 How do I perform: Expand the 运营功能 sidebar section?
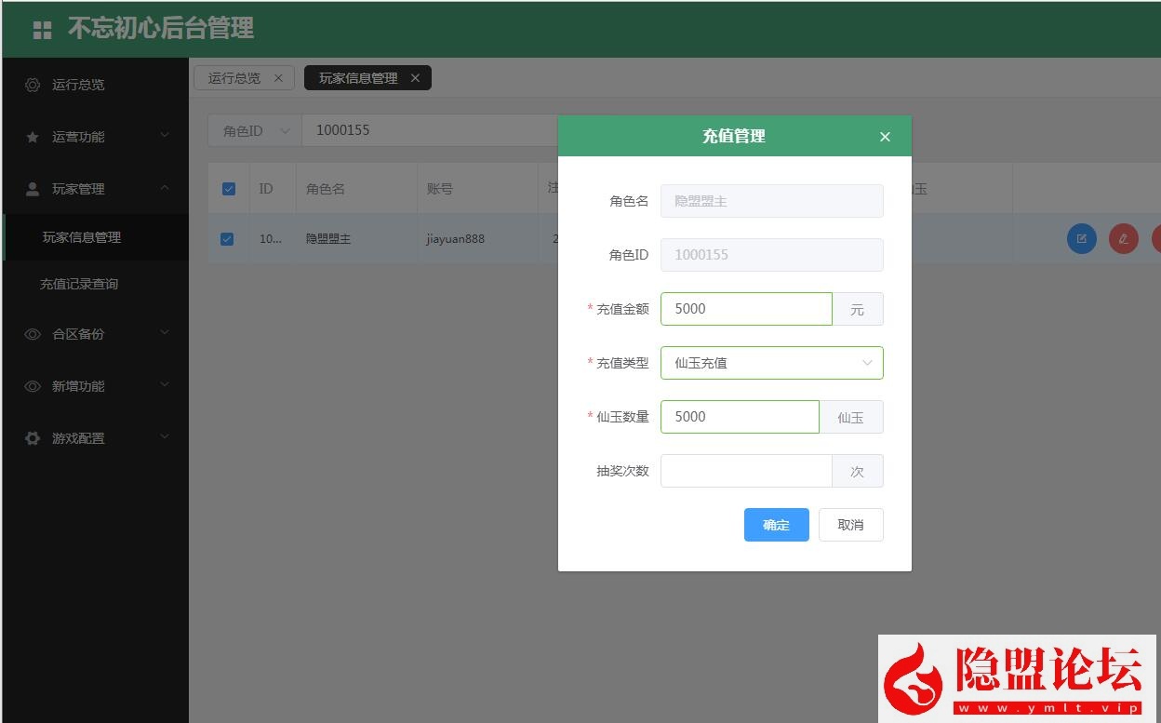[93, 136]
